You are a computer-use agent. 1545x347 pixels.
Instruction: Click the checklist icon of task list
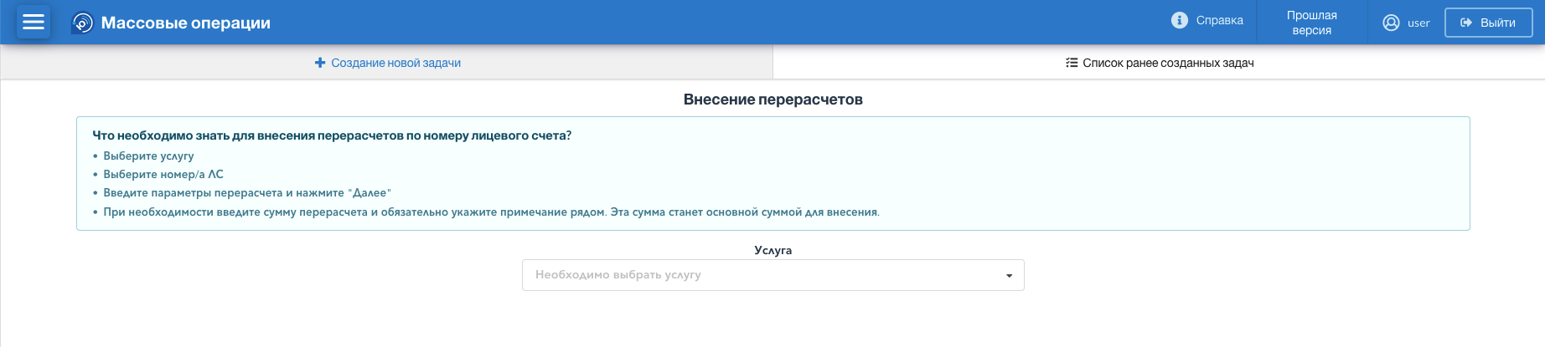(x=1072, y=63)
